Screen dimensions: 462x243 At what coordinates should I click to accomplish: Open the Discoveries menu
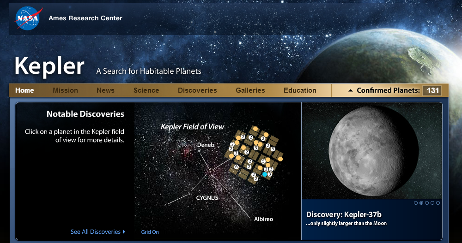pos(197,90)
